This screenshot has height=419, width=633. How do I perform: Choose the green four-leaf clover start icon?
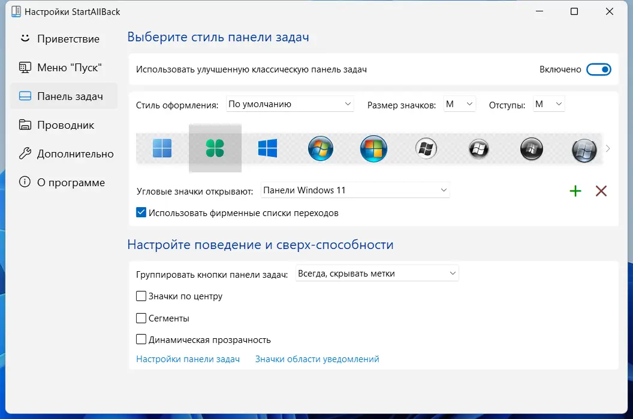pyautogui.click(x=215, y=148)
